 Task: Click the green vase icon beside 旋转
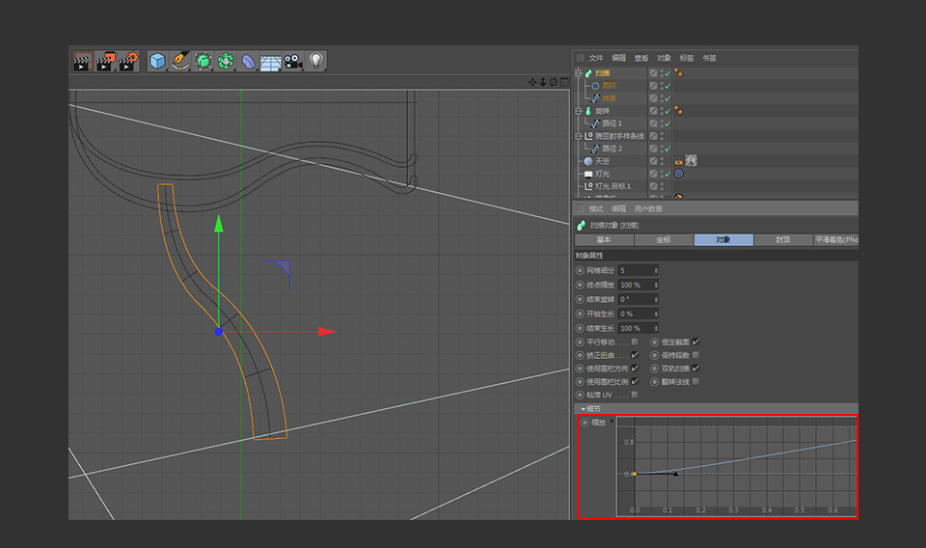(x=588, y=110)
